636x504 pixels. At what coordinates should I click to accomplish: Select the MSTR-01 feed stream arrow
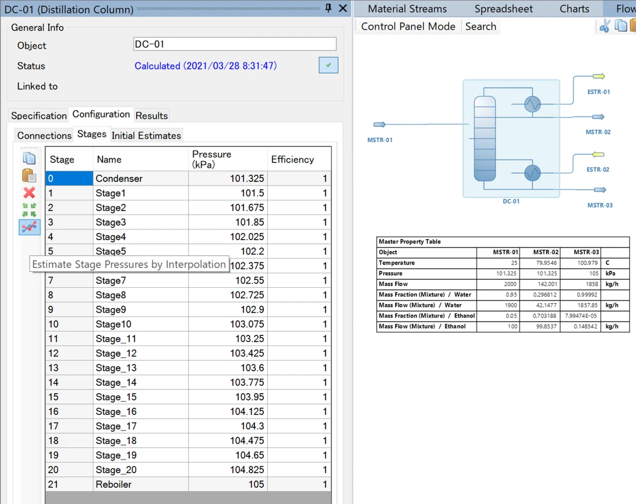pyautogui.click(x=379, y=125)
